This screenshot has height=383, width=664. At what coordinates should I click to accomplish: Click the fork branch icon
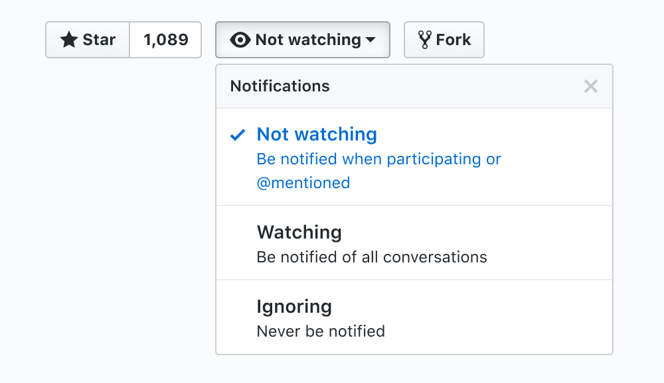pyautogui.click(x=425, y=40)
